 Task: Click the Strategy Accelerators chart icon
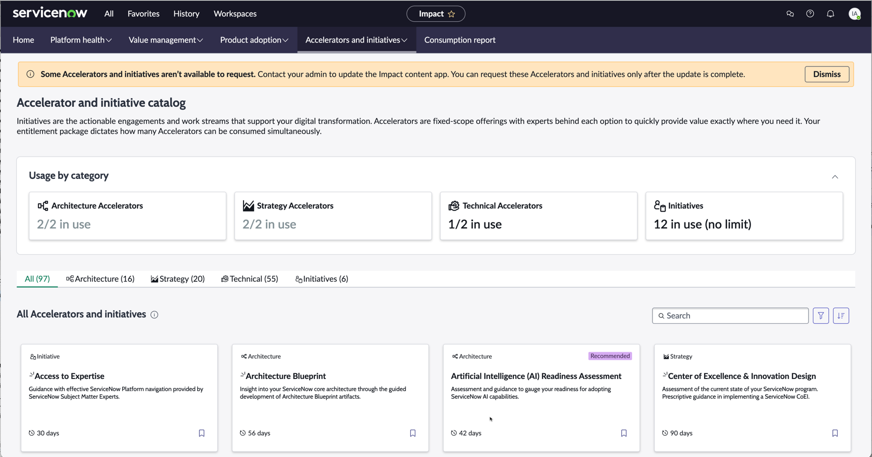(248, 206)
